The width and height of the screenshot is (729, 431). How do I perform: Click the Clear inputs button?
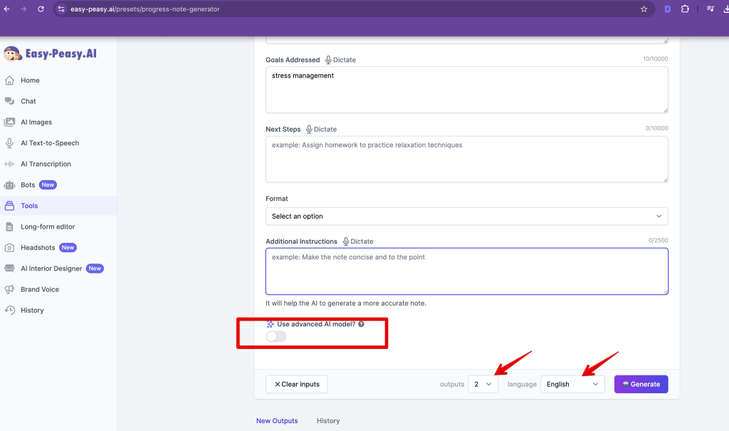point(296,384)
